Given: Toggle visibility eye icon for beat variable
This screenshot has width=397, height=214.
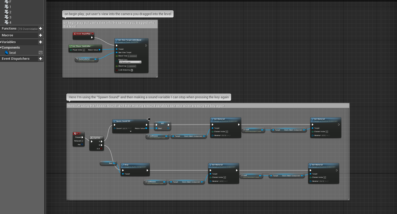Looking at the screenshot, I should (41, 53).
